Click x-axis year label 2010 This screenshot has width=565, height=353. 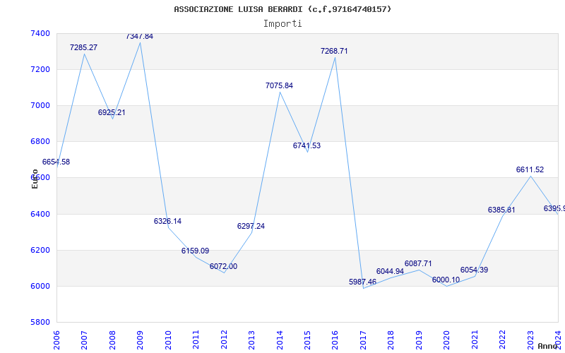[168, 340]
